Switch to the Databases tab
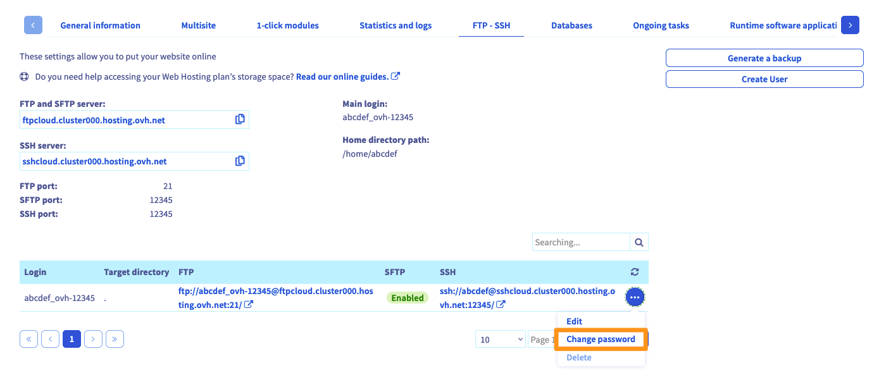 [x=571, y=26]
